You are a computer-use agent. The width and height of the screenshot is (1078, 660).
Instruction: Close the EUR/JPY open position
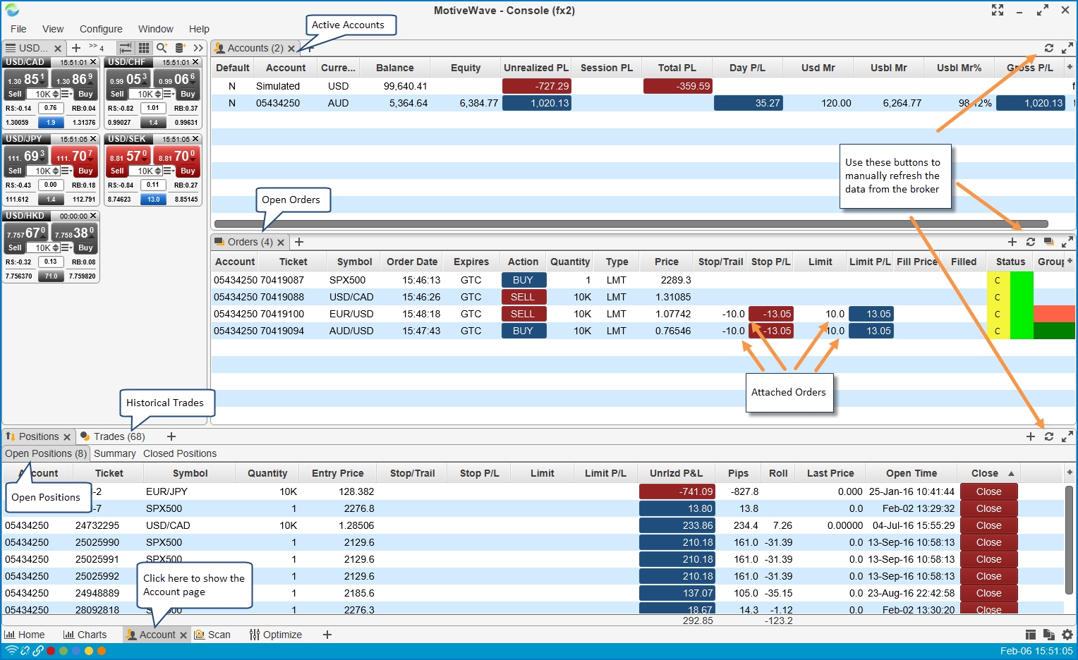click(x=988, y=491)
